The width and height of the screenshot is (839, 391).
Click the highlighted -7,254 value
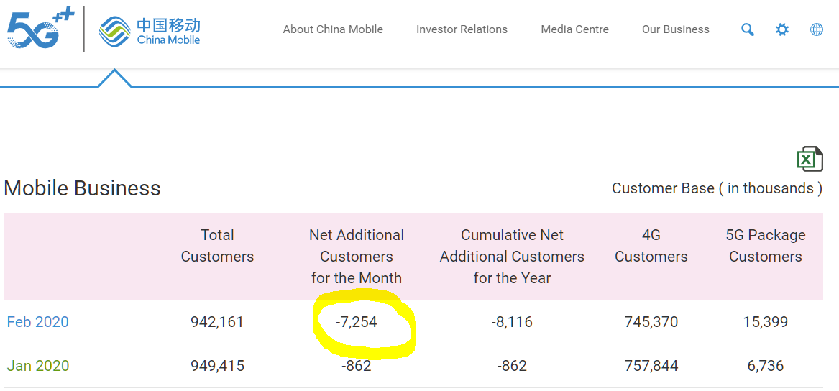[357, 322]
